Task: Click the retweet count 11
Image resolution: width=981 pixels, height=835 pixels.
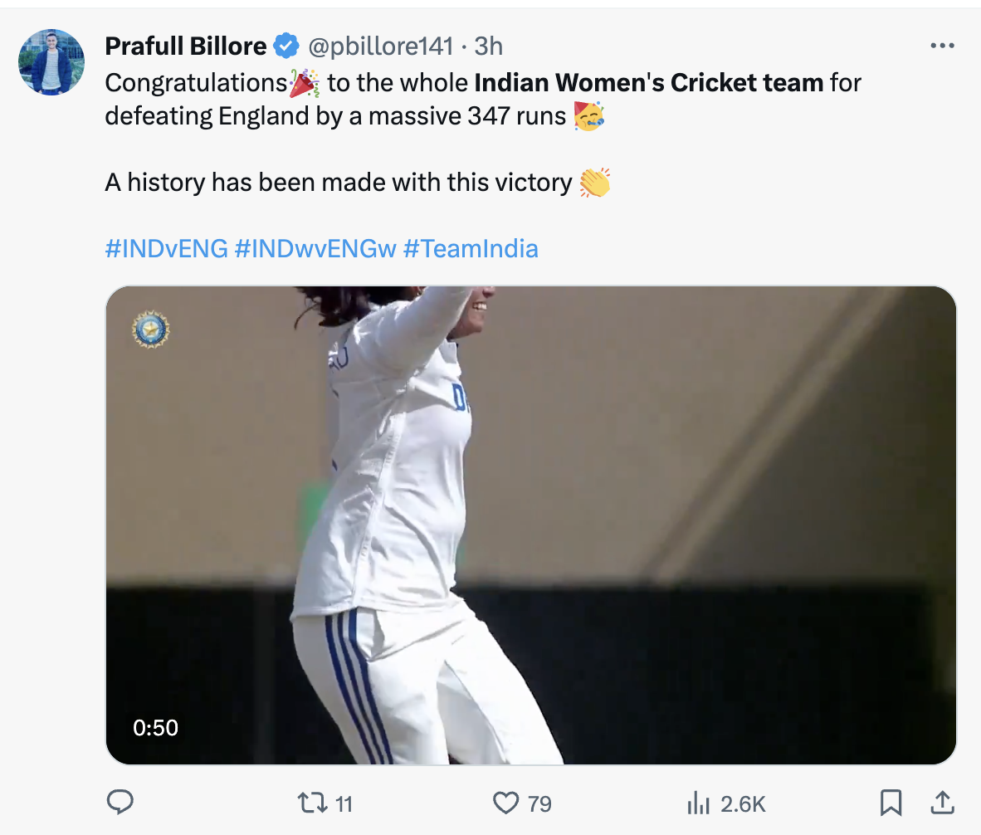Action: [343, 803]
